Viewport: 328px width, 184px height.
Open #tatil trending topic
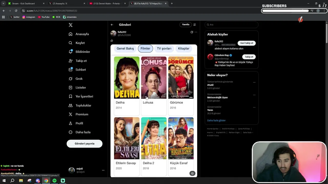210,85
